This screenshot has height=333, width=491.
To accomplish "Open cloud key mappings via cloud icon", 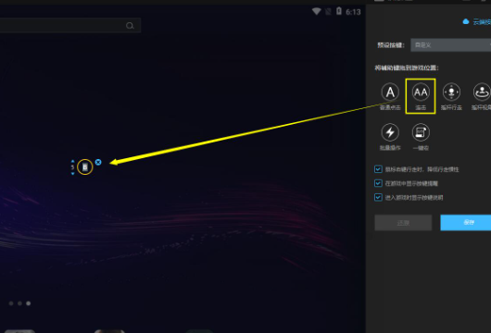I will point(466,21).
